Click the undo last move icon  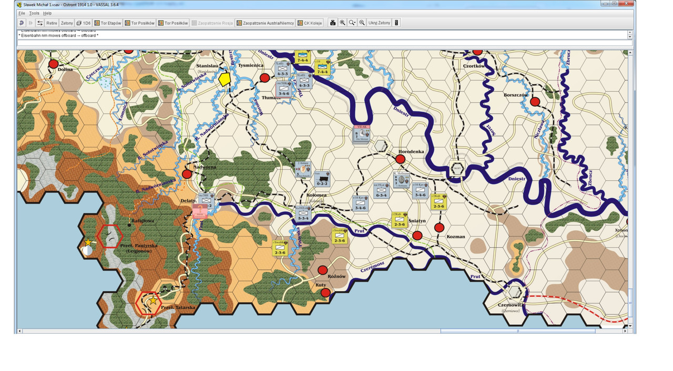tap(22, 23)
